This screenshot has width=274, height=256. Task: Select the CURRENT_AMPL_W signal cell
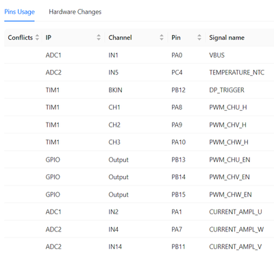coord(236,229)
